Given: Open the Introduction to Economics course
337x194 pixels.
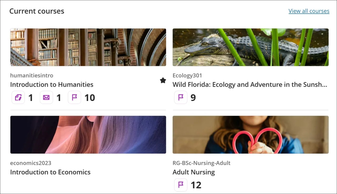Looking at the screenshot, I should 50,172.
